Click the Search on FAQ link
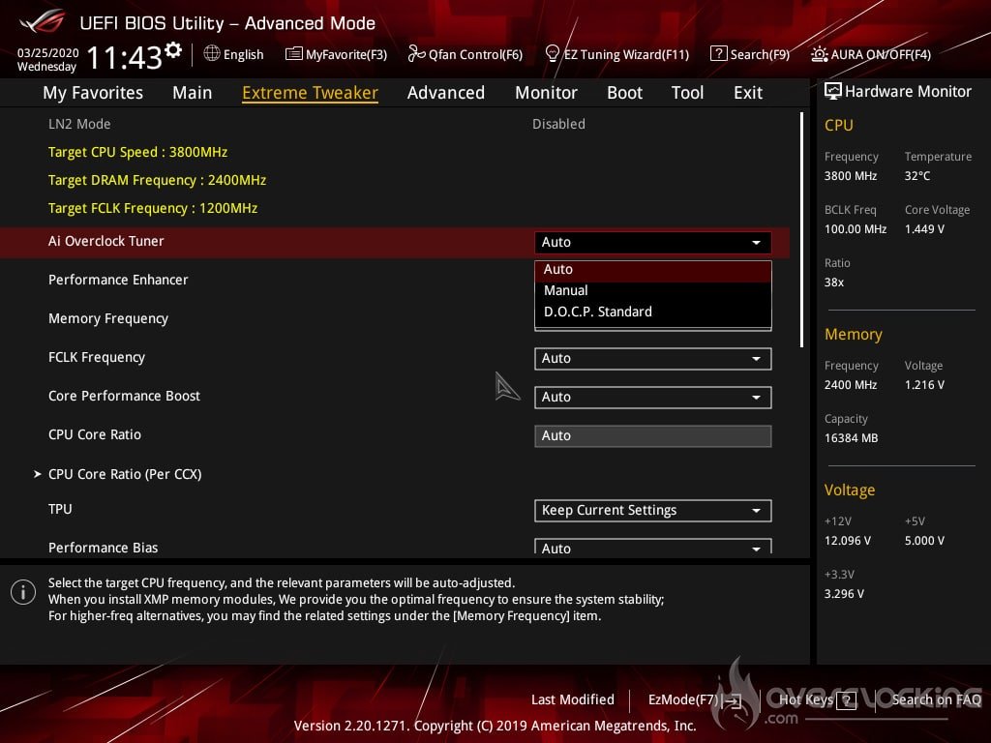 coord(936,699)
